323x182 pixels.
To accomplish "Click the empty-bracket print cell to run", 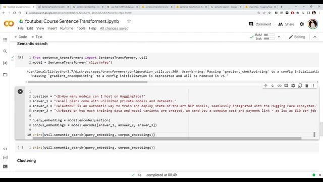I will pyautogui.click(x=20, y=148).
